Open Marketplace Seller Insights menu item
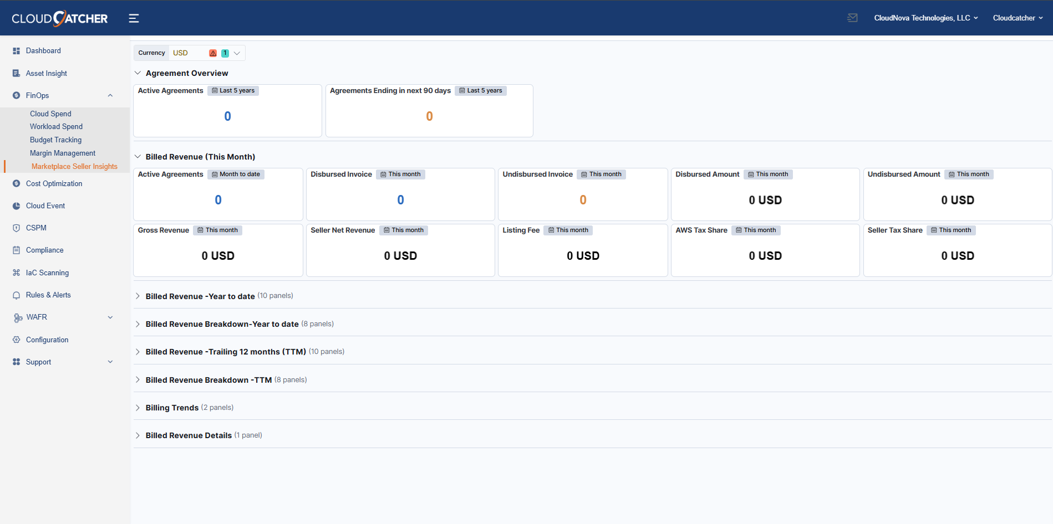The image size is (1053, 524). point(74,166)
